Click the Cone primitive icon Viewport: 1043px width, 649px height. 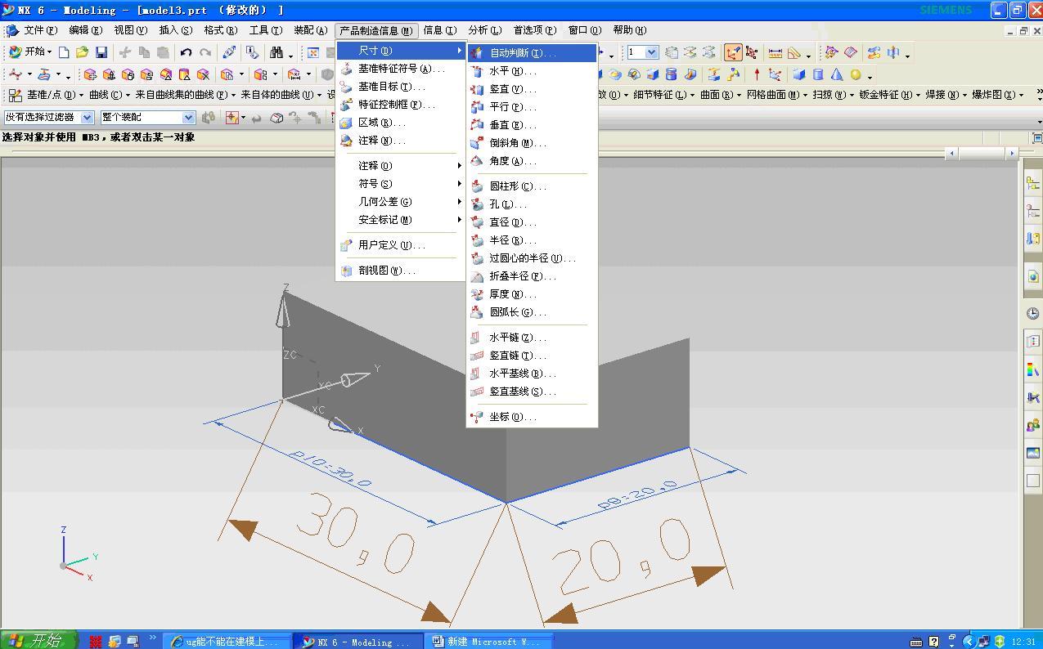click(837, 74)
